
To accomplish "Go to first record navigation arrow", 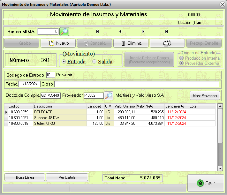I will pos(97,31).
